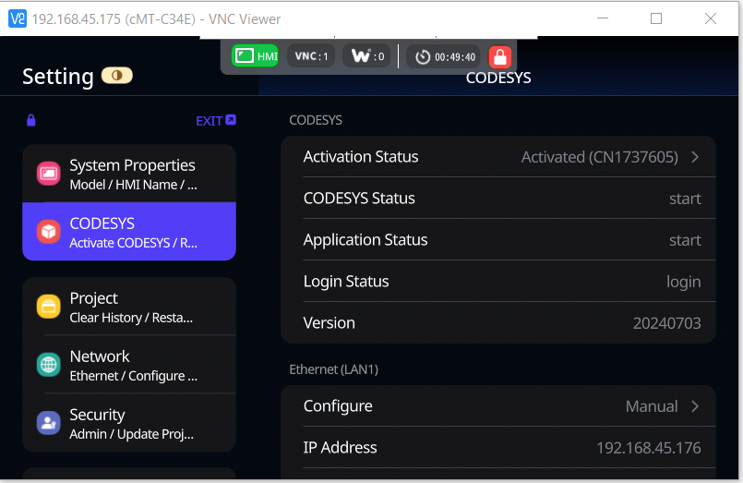Maximize the VNC Viewer window
This screenshot has width=743, height=483.
click(x=656, y=18)
